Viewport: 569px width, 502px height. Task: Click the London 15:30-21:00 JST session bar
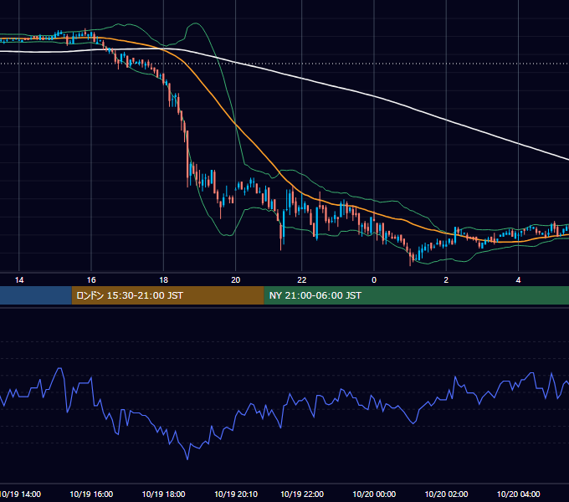coord(167,295)
